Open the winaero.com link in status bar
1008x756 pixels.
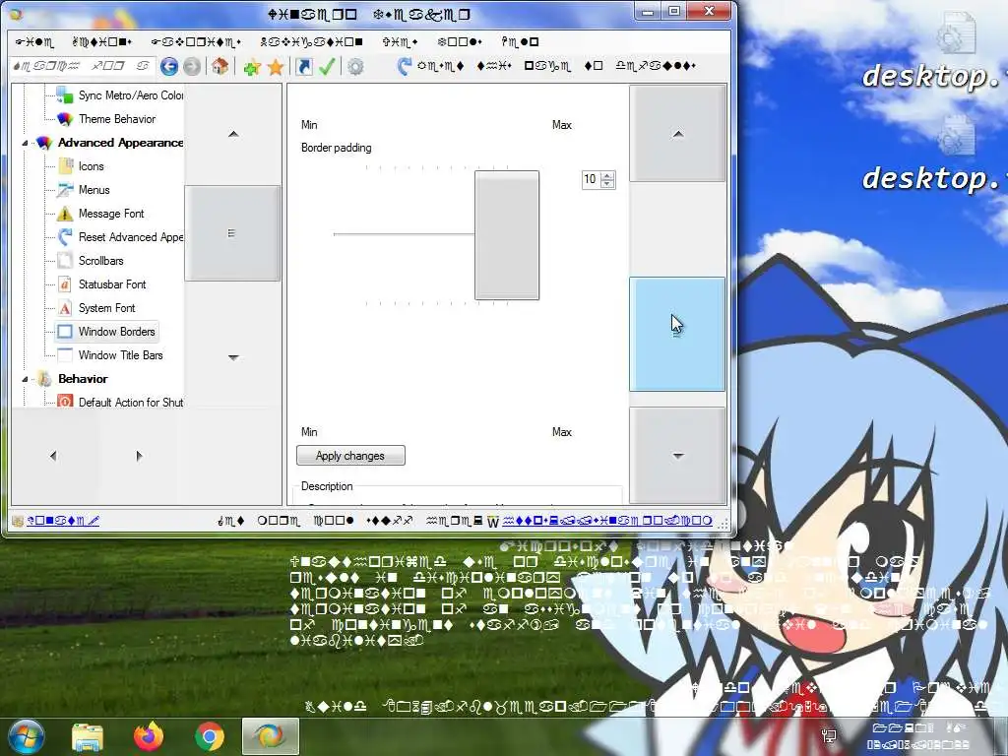pyautogui.click(x=607, y=521)
